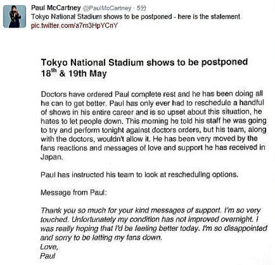Click the 'Paul has instructed his team' sentence
Screen dimensions: 275x265
click(139, 175)
